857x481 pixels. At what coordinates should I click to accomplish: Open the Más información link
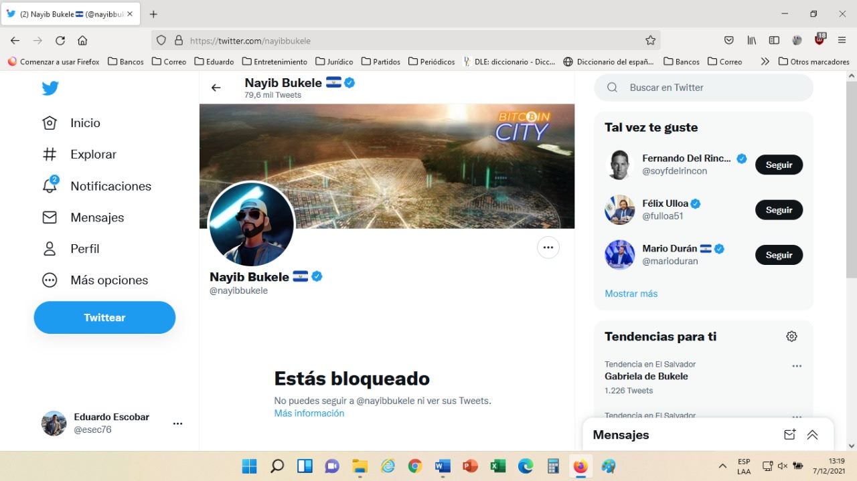tap(309, 413)
